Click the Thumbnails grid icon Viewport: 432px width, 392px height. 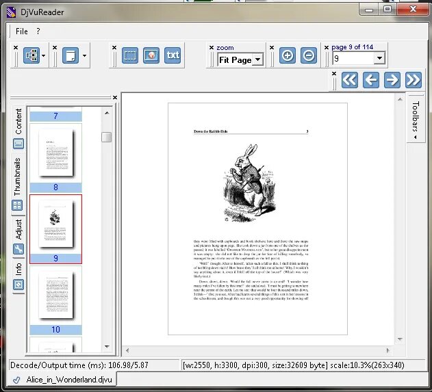tap(17, 205)
